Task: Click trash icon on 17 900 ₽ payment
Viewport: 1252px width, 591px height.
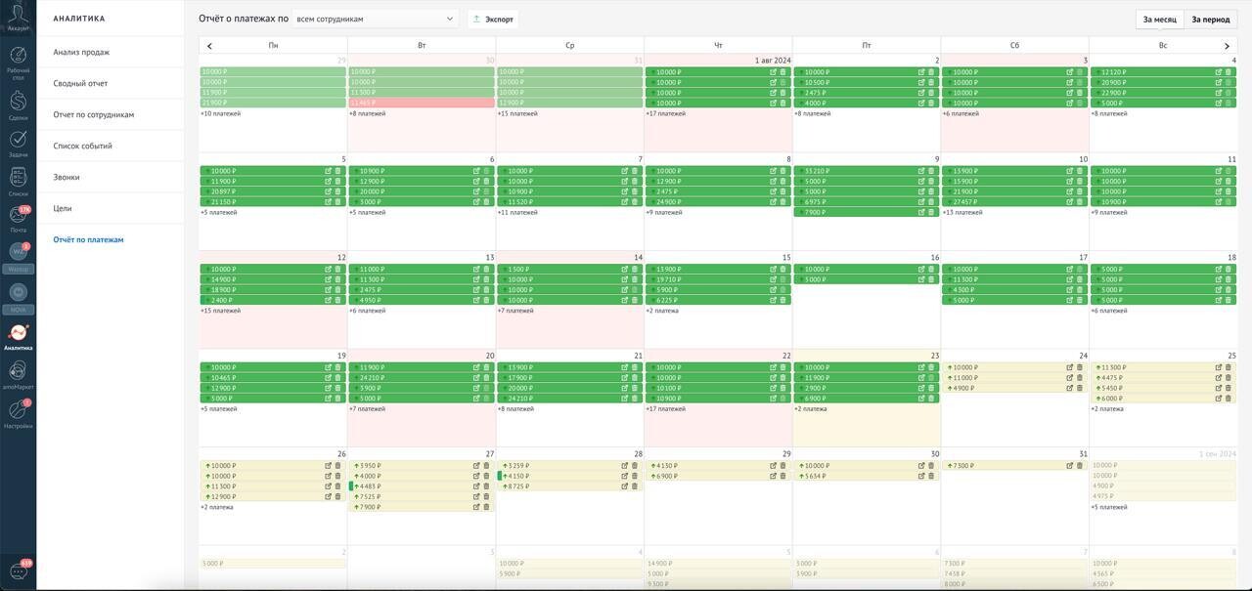Action: point(634,378)
